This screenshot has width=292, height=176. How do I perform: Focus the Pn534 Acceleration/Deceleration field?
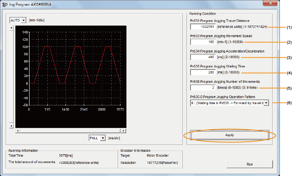point(203,57)
